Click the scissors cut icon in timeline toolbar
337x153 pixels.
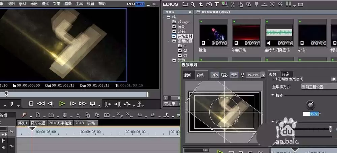click(78, 115)
